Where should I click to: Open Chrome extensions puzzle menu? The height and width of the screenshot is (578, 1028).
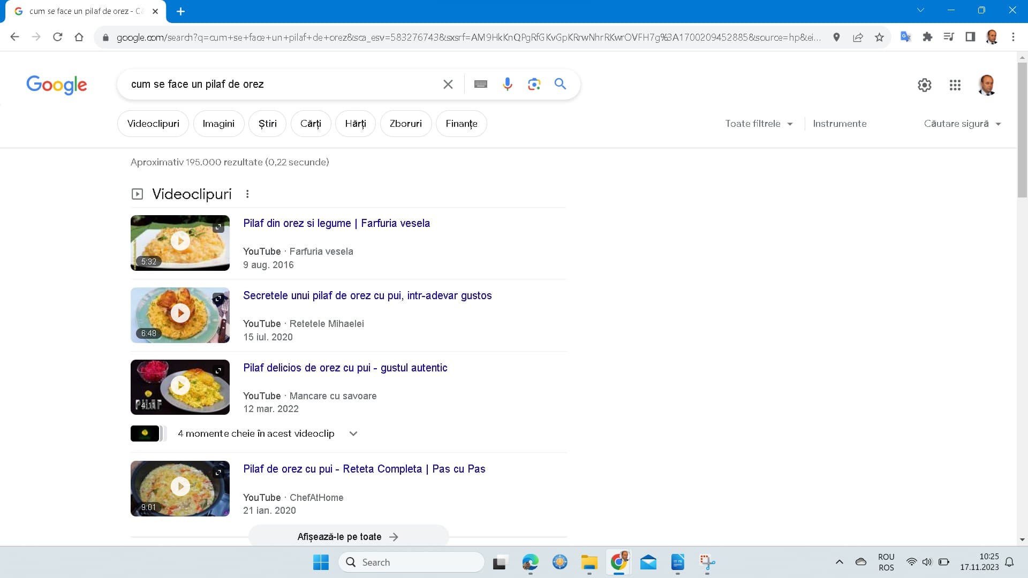tap(927, 37)
